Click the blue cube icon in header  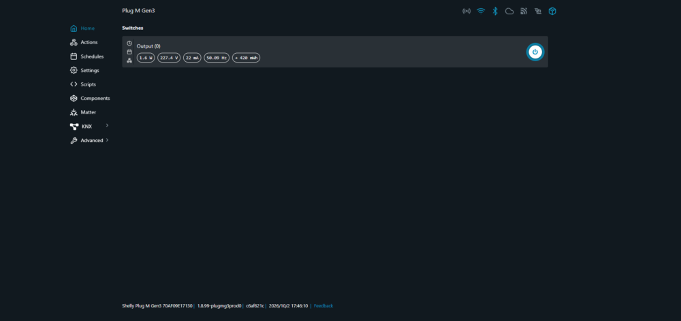click(x=552, y=12)
